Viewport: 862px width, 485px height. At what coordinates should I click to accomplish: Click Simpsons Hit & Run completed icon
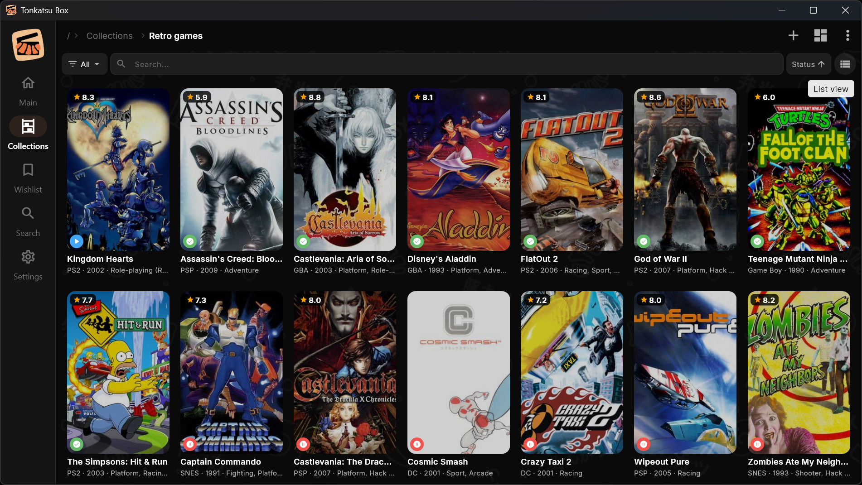(77, 444)
